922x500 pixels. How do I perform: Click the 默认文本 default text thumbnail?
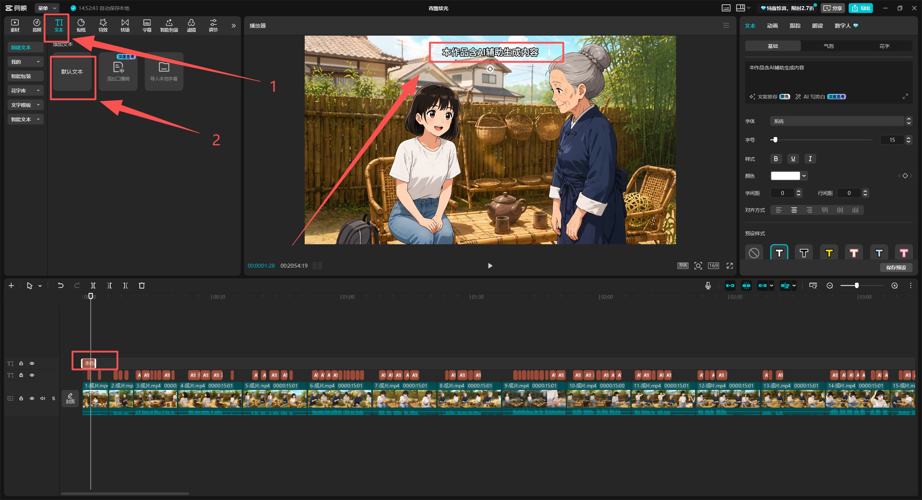tap(72, 72)
